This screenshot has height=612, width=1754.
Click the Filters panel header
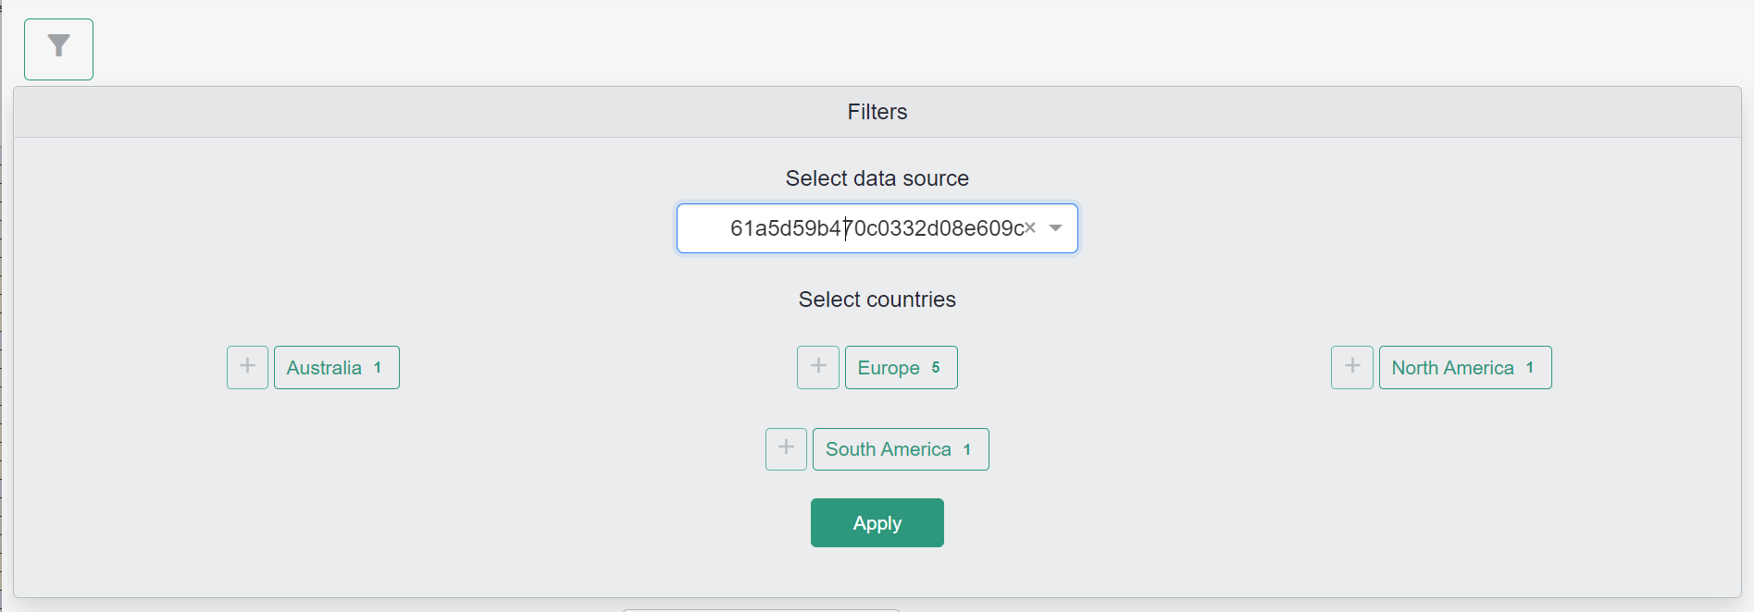click(x=877, y=112)
